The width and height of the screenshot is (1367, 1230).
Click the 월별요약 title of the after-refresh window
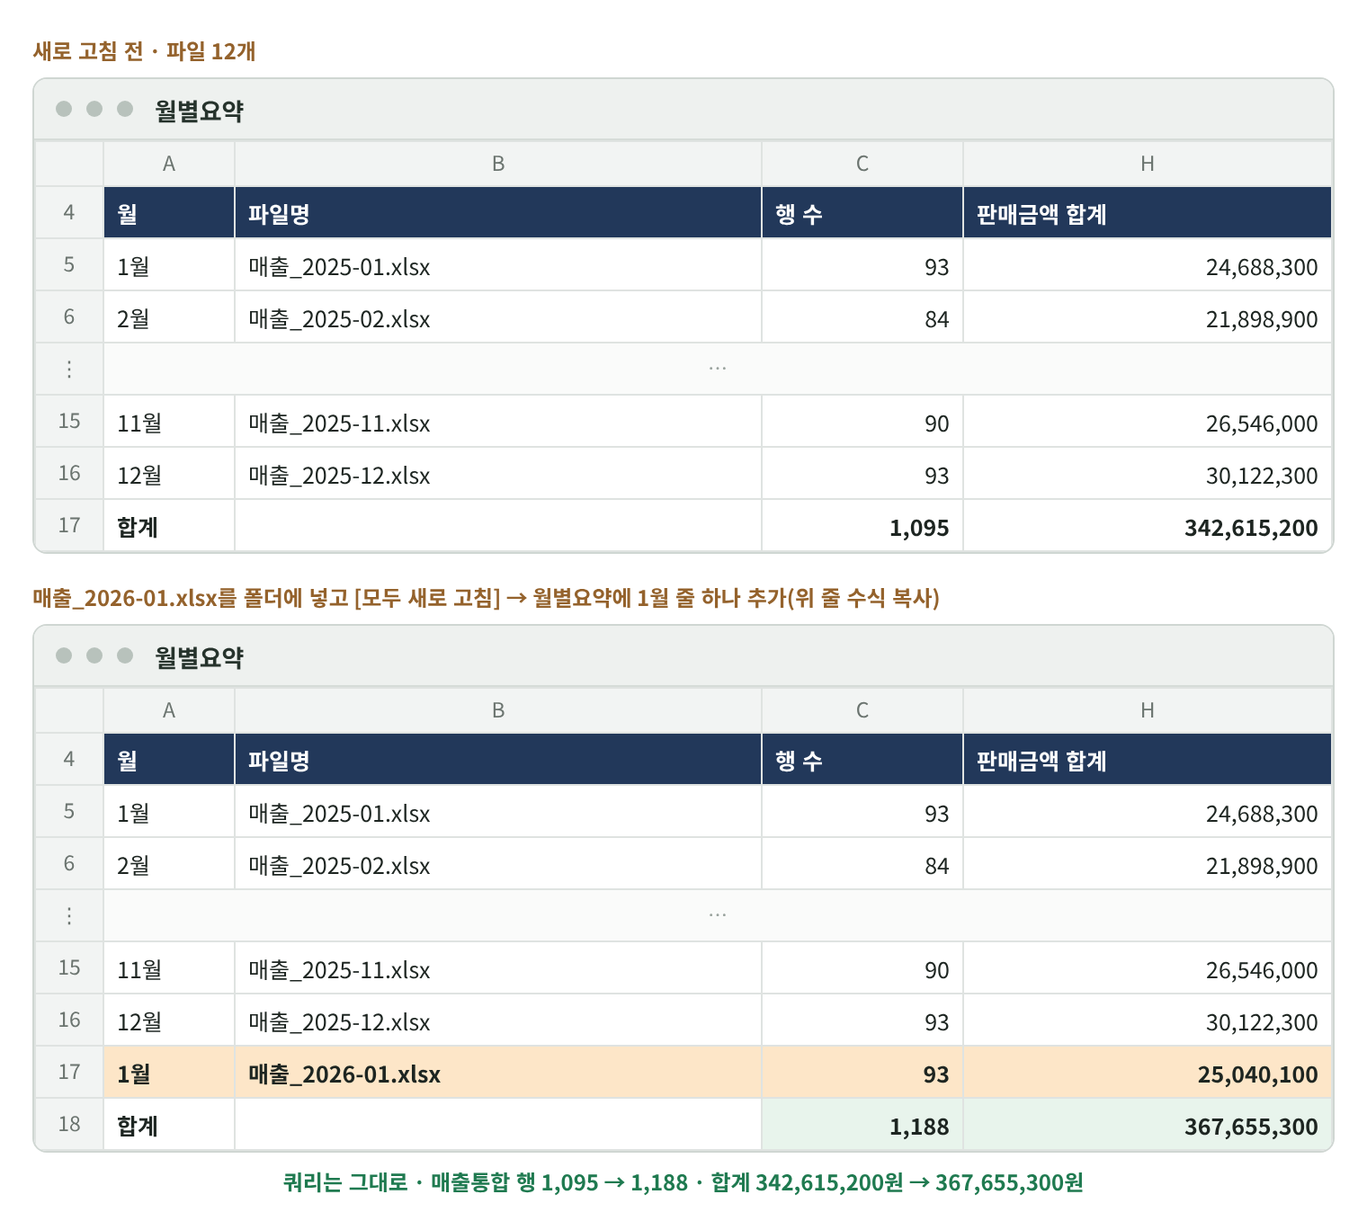(x=199, y=657)
